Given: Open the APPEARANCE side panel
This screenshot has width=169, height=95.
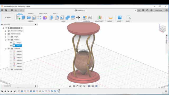Looking at the screenshot, I should [167, 40].
